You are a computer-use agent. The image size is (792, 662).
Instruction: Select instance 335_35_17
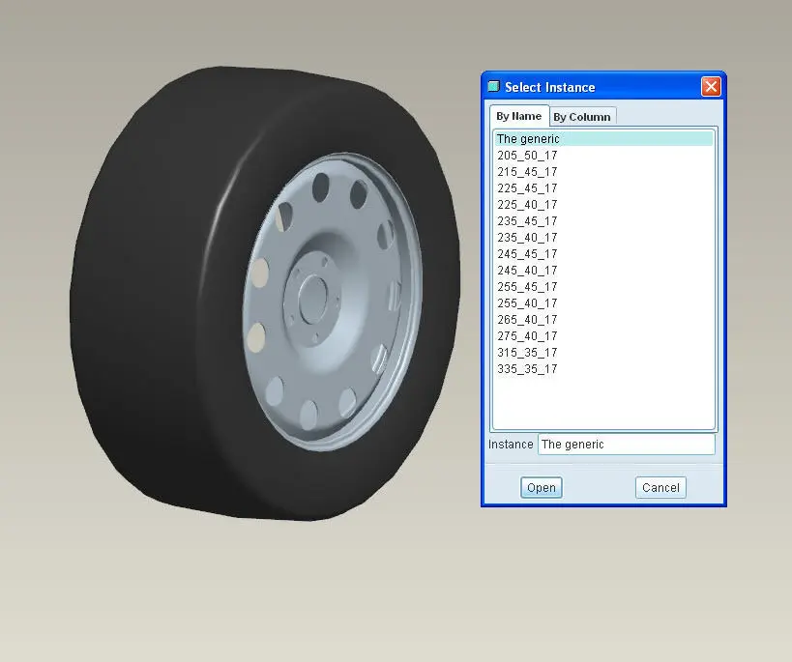pyautogui.click(x=603, y=368)
